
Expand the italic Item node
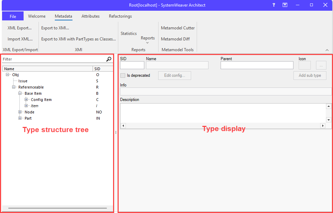[26, 106]
